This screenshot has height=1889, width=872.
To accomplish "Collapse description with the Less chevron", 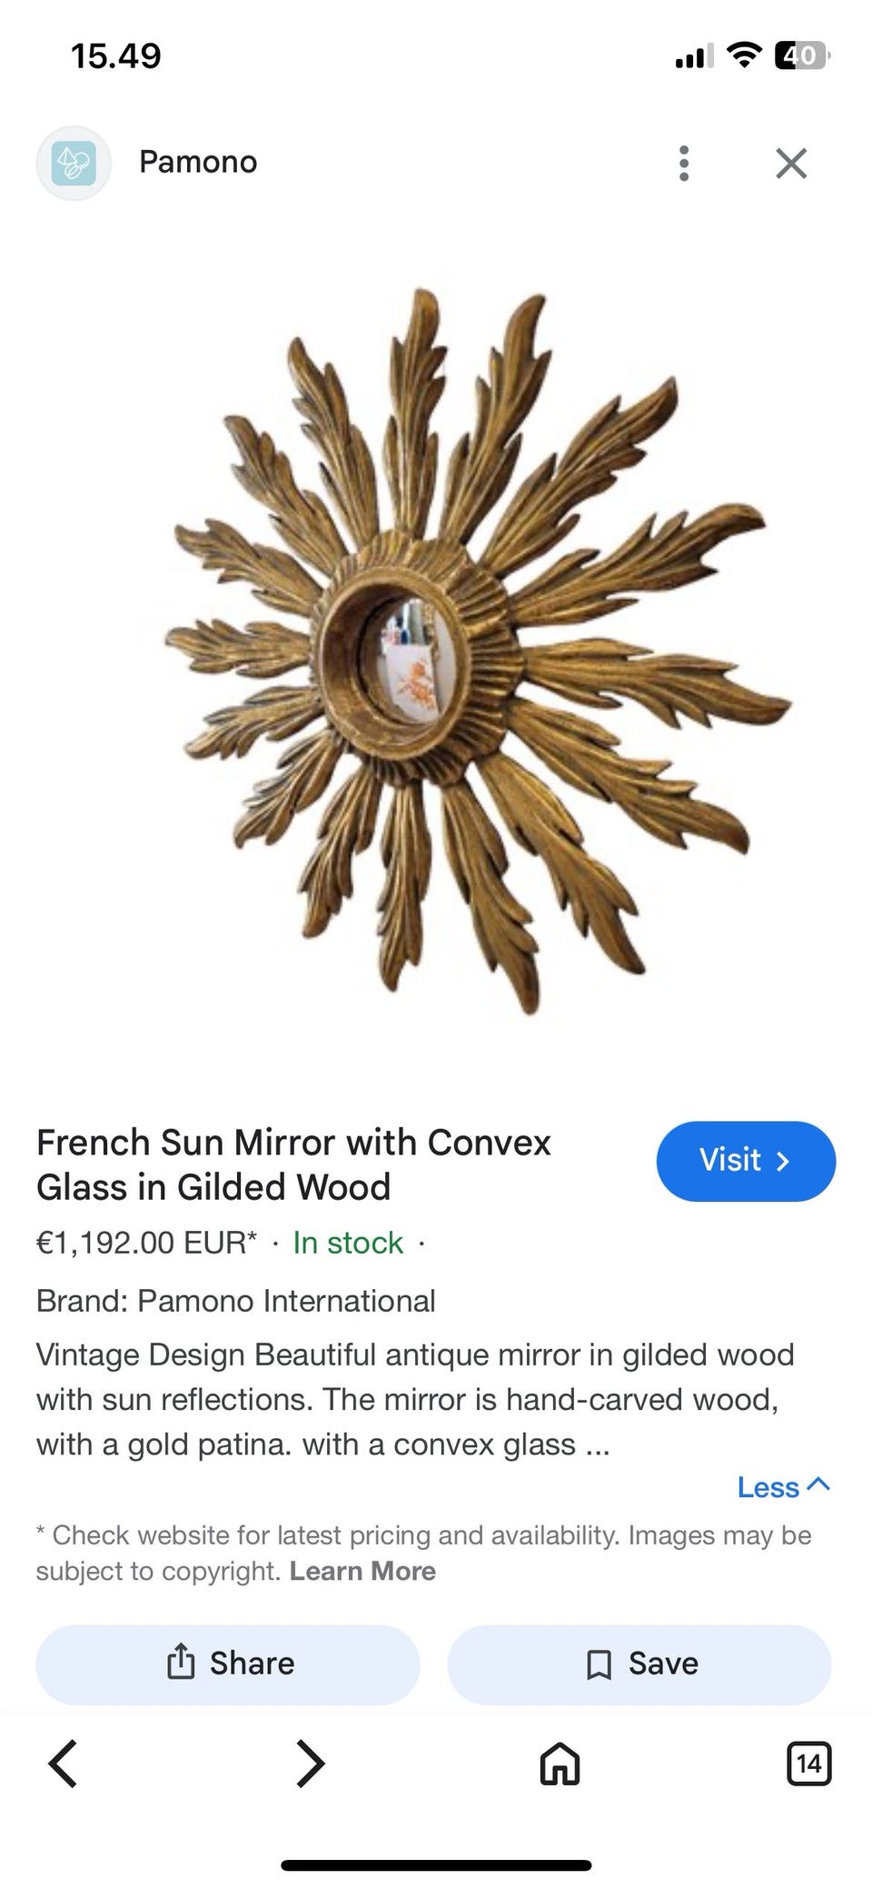I will point(784,1487).
